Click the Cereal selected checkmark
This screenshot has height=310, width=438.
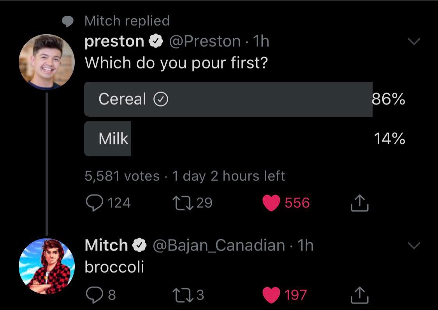pos(161,100)
